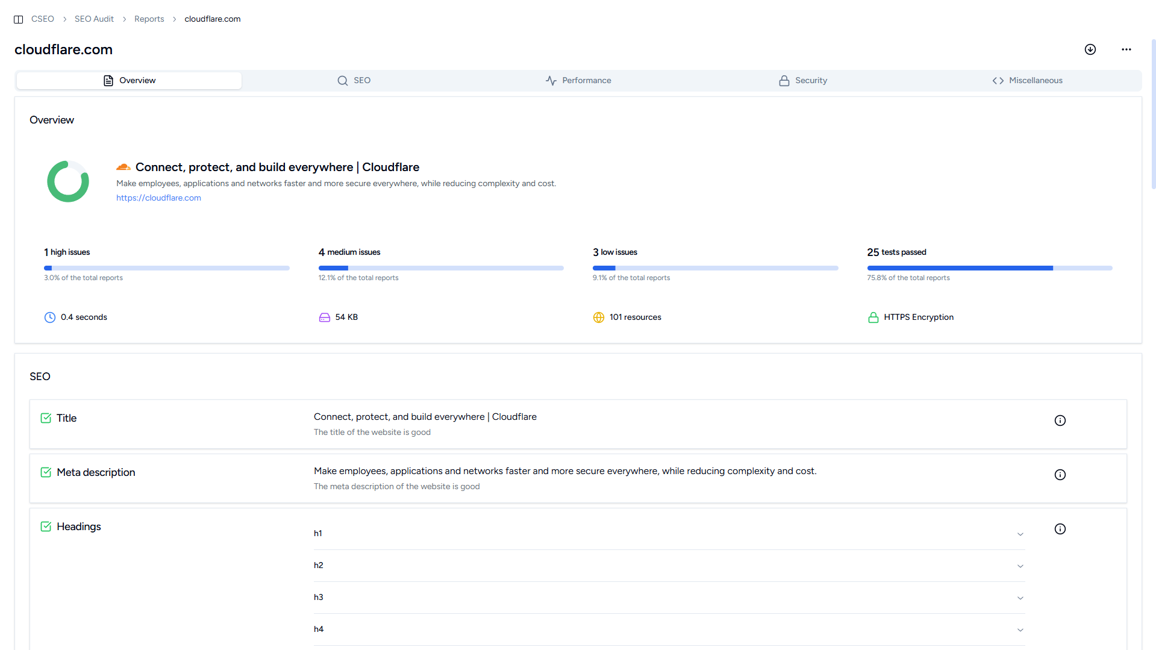Click the download report icon

(1090, 49)
